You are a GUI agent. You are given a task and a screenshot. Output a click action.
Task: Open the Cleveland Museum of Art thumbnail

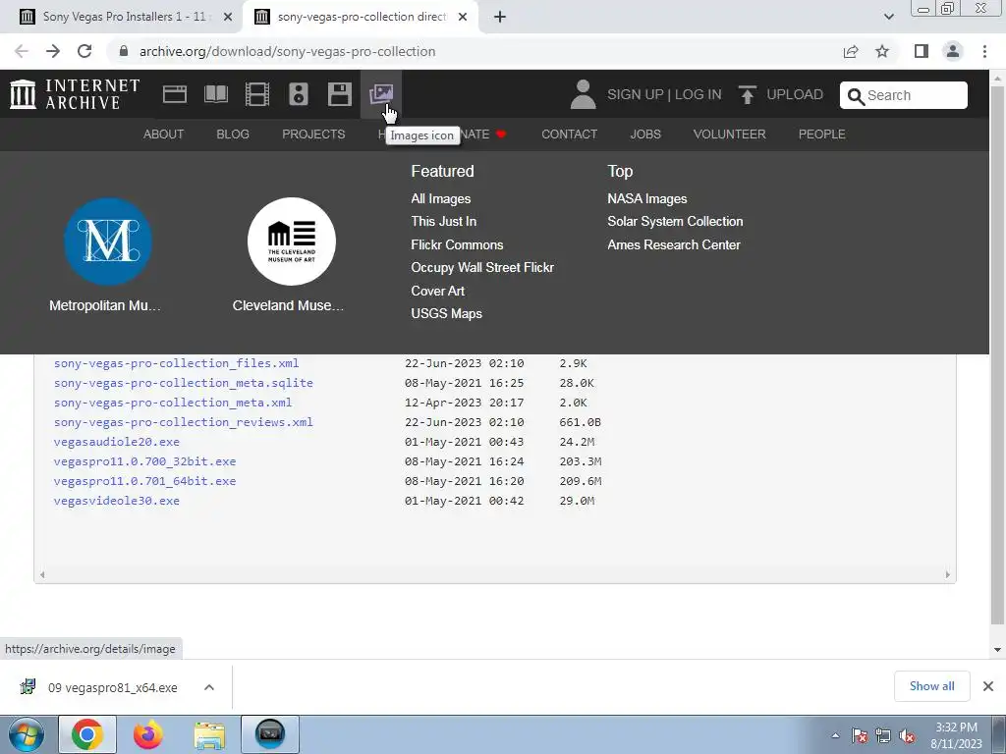pyautogui.click(x=291, y=242)
